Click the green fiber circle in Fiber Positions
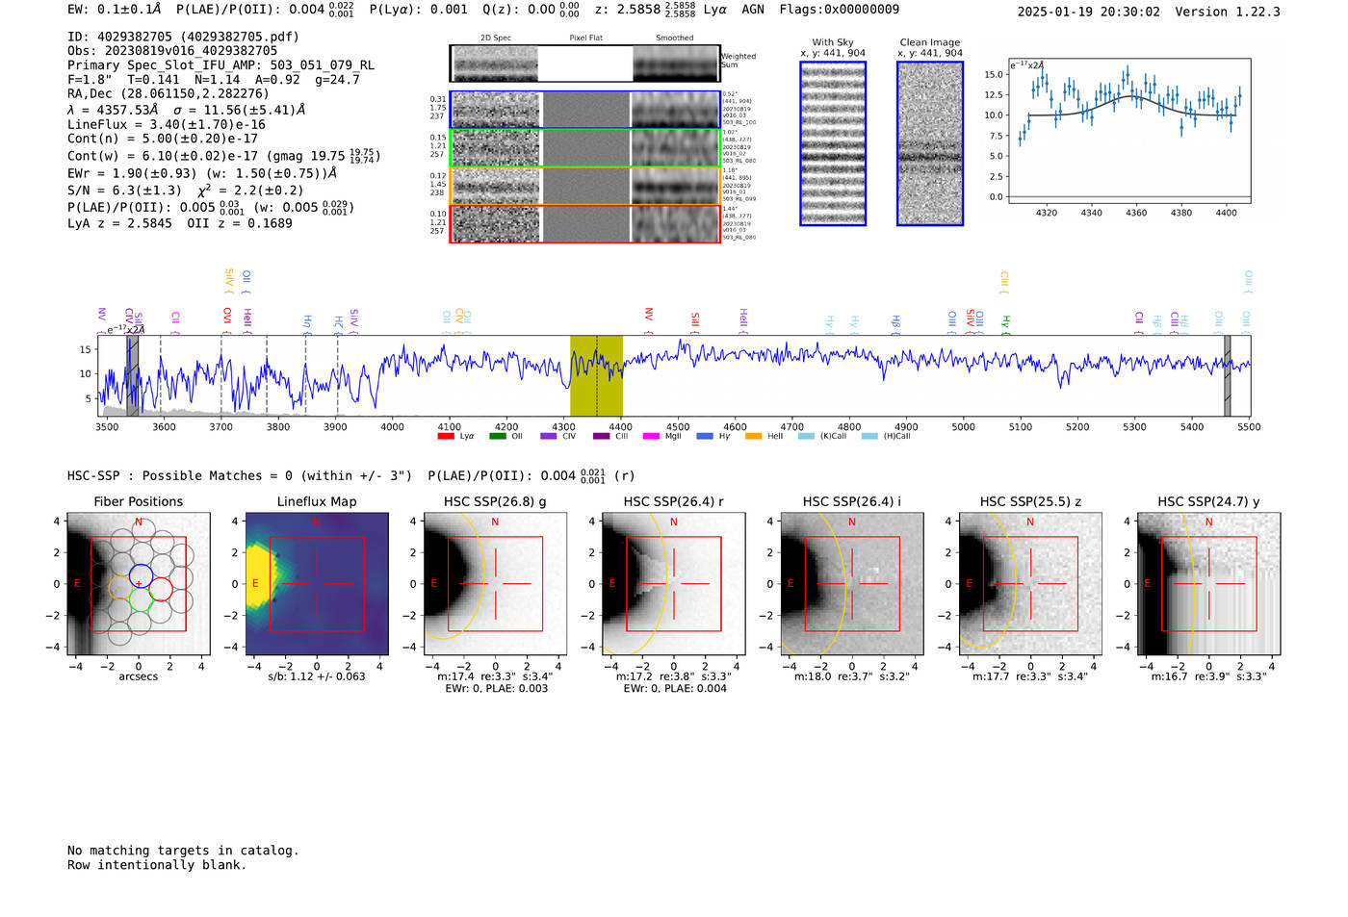Viewport: 1348px width, 917px height. (141, 601)
